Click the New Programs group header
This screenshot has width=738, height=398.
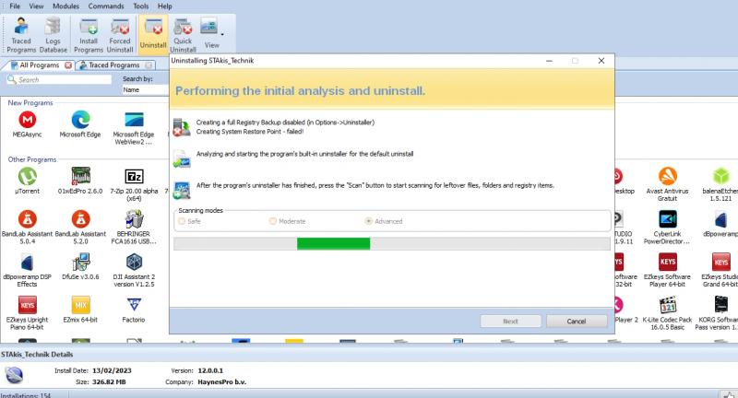(30, 103)
